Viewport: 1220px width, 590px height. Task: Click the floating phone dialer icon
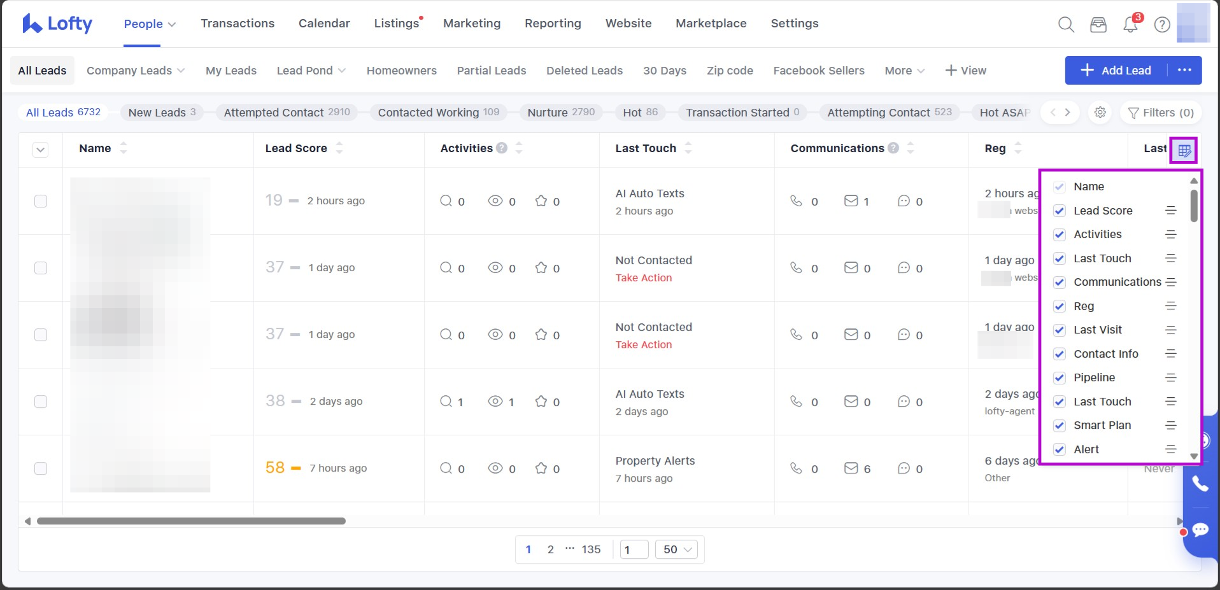pyautogui.click(x=1200, y=484)
